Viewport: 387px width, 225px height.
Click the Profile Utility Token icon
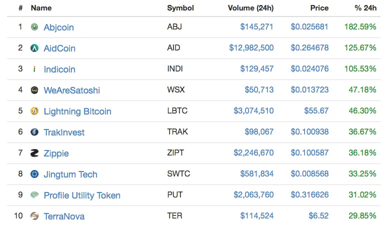tap(34, 195)
